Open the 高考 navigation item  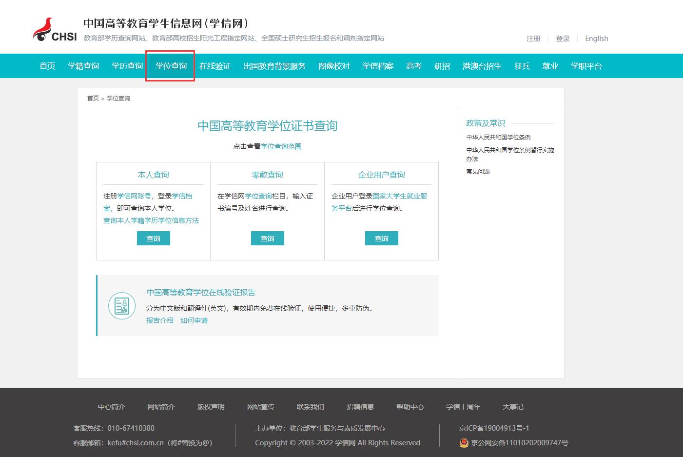(x=414, y=66)
